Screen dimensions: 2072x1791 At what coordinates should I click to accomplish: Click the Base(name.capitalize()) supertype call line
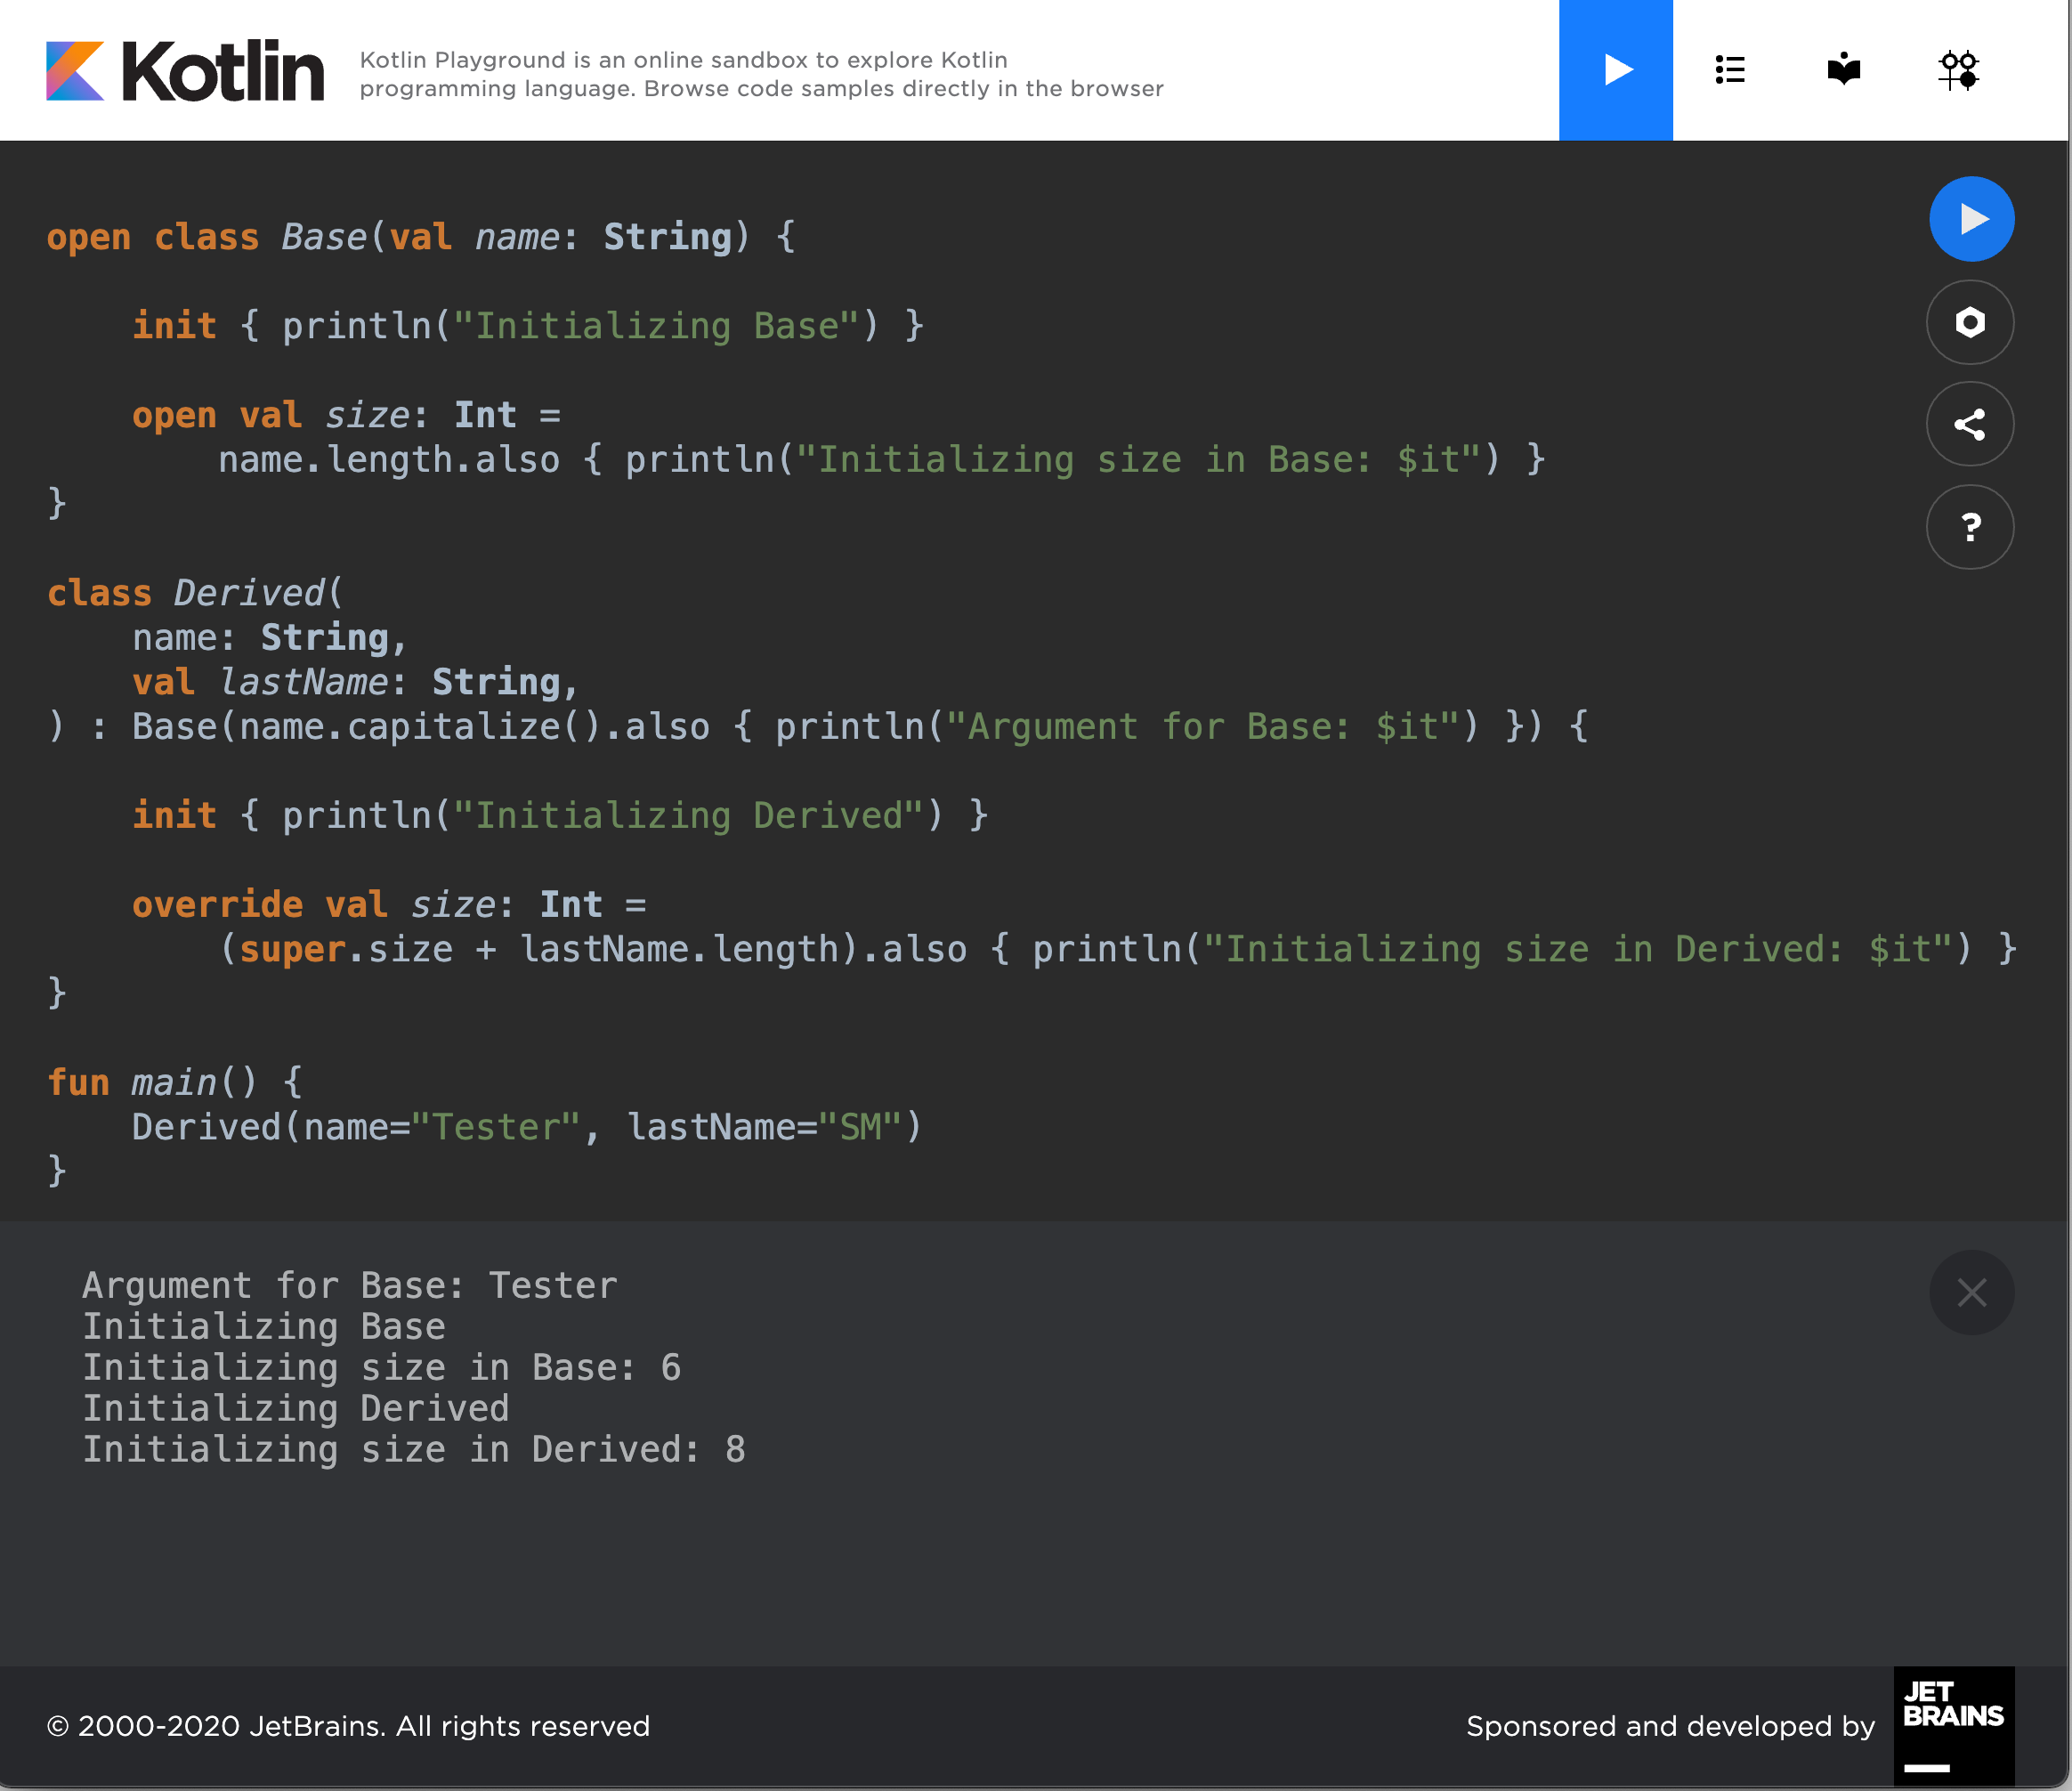(x=817, y=726)
